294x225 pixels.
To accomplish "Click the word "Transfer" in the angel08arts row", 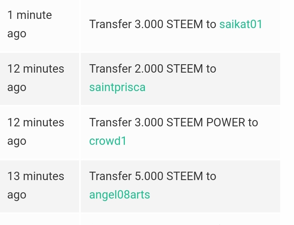I will point(110,176).
